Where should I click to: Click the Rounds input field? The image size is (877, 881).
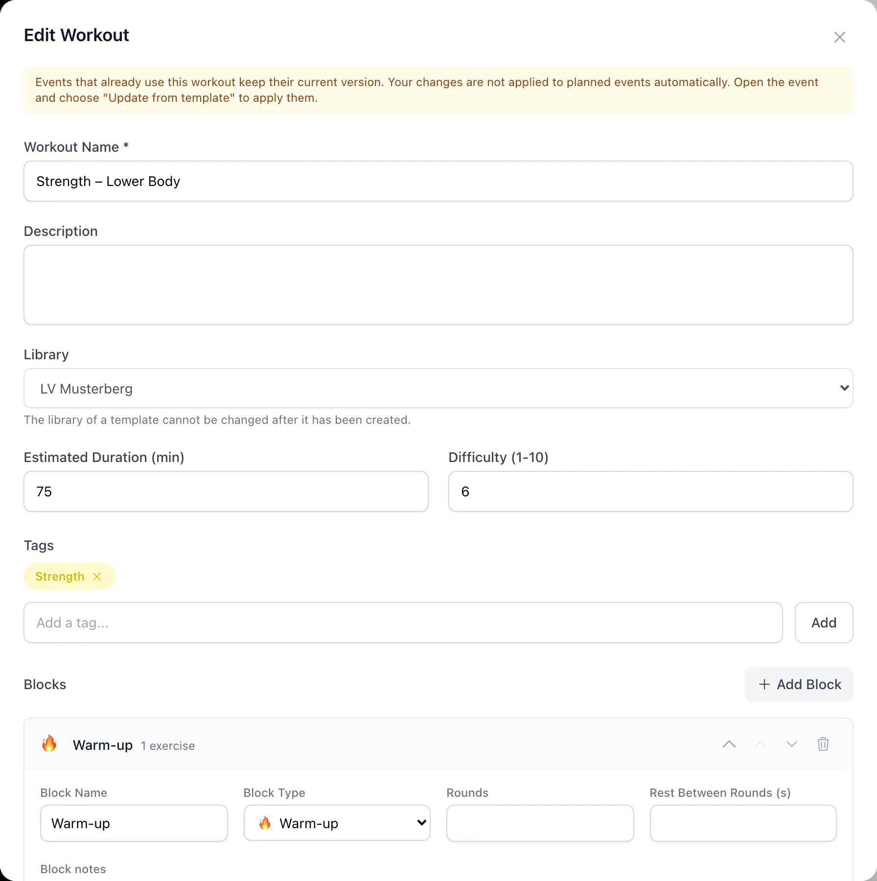point(540,823)
